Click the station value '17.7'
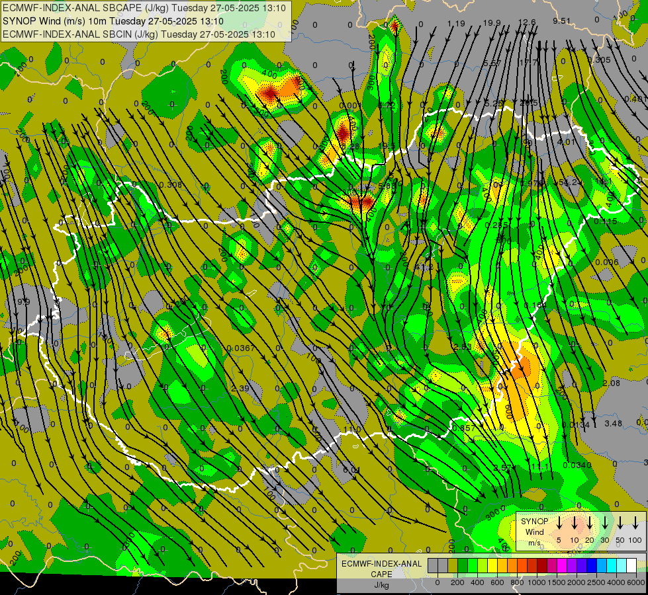 pos(528,62)
